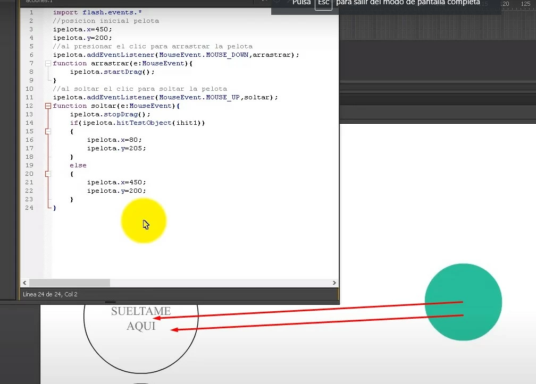Click the 'Línea 24 de 24, Col 2' status text

pyautogui.click(x=50, y=294)
